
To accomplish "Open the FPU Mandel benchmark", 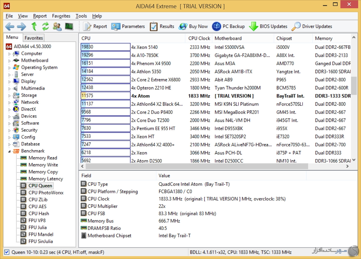I will (41, 234).
